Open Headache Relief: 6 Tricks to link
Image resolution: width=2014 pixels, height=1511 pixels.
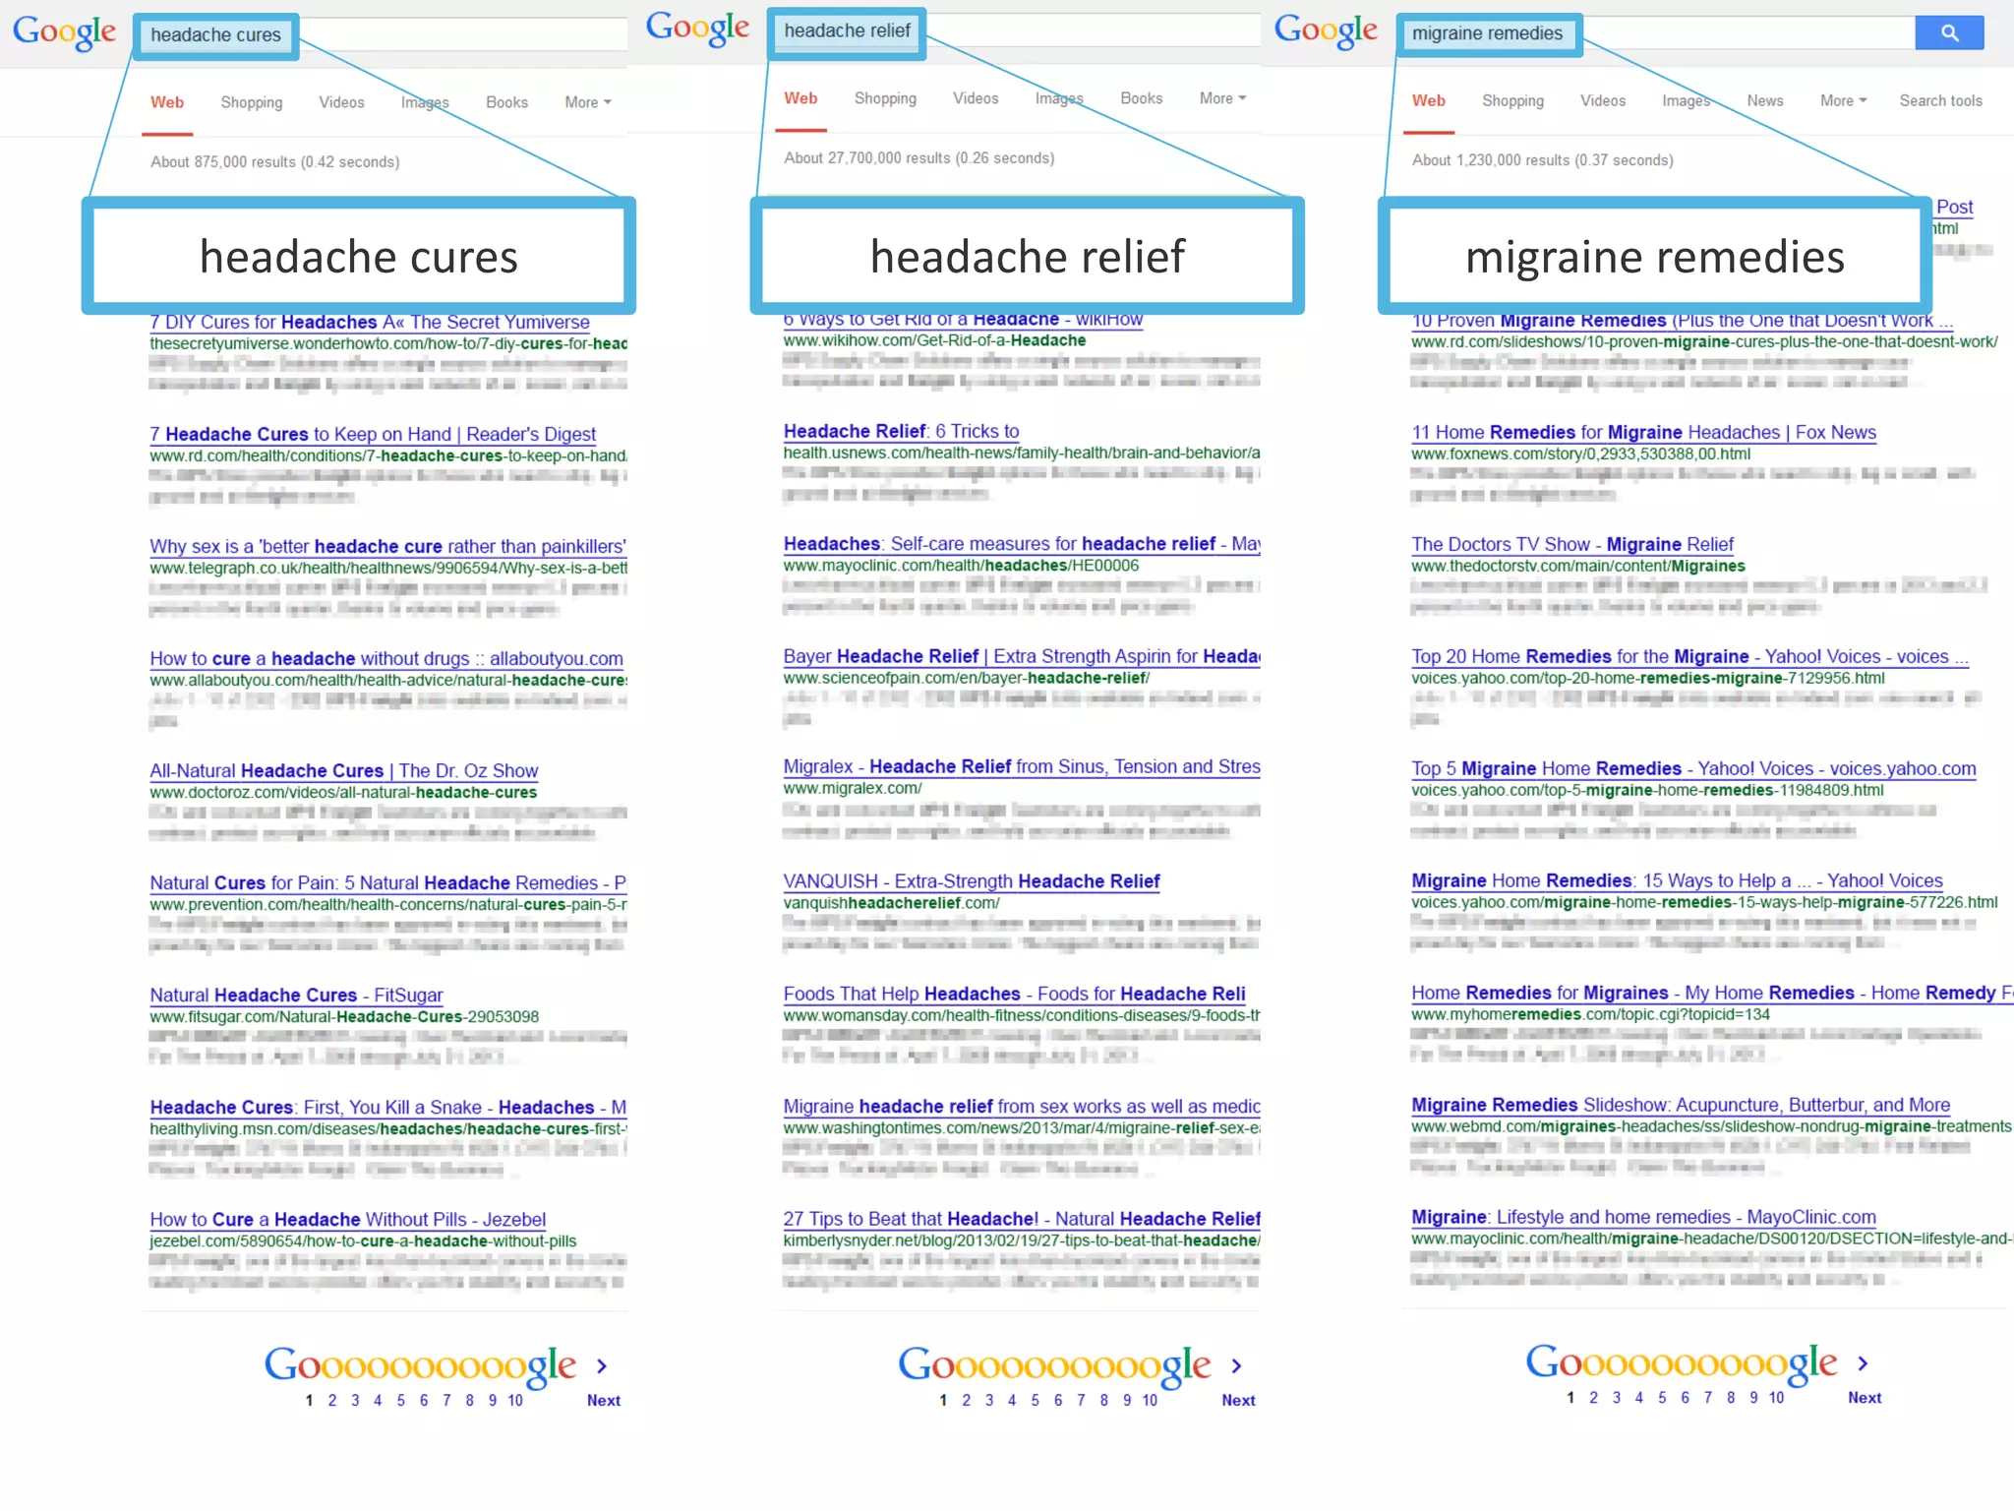tap(901, 431)
